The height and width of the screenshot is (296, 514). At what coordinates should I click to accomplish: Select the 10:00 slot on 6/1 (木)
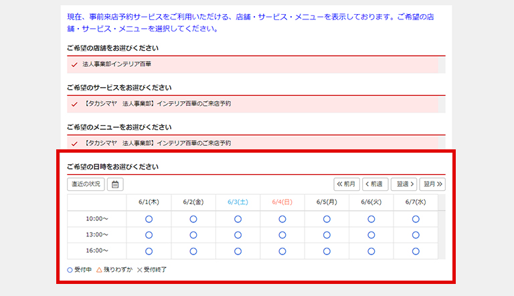pos(149,219)
